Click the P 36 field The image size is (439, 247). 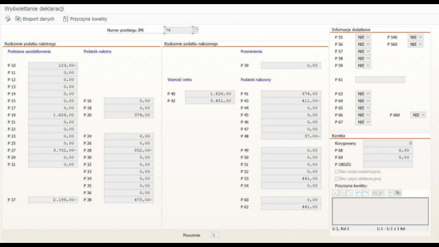point(129,193)
